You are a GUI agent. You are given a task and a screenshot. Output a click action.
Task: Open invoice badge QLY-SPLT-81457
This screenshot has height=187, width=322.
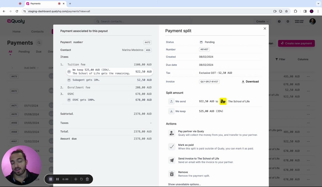click(209, 82)
